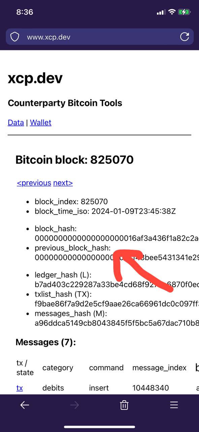Go back using the left arrow
Viewport: 199px width, 432px height.
(25, 405)
